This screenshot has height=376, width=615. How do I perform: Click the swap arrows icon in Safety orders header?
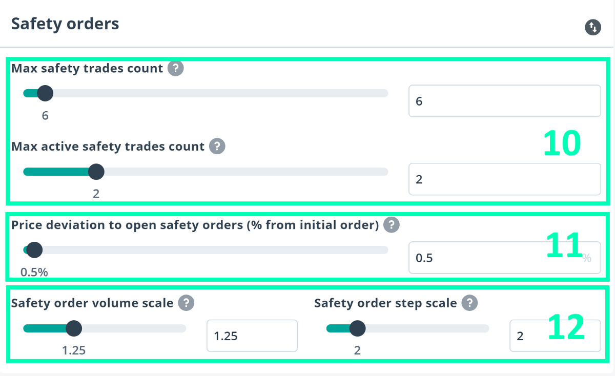tap(592, 27)
